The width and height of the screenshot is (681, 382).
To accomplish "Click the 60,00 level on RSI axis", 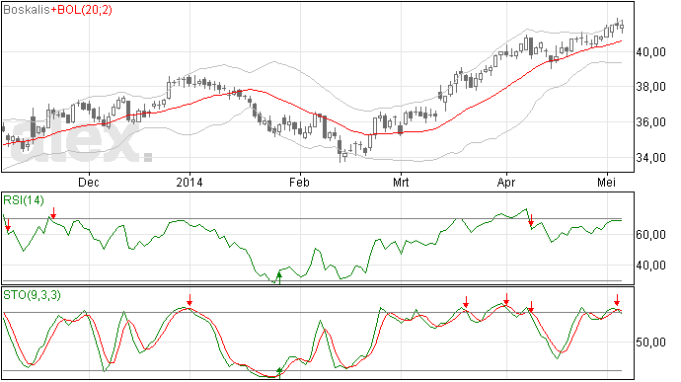I will point(650,235).
